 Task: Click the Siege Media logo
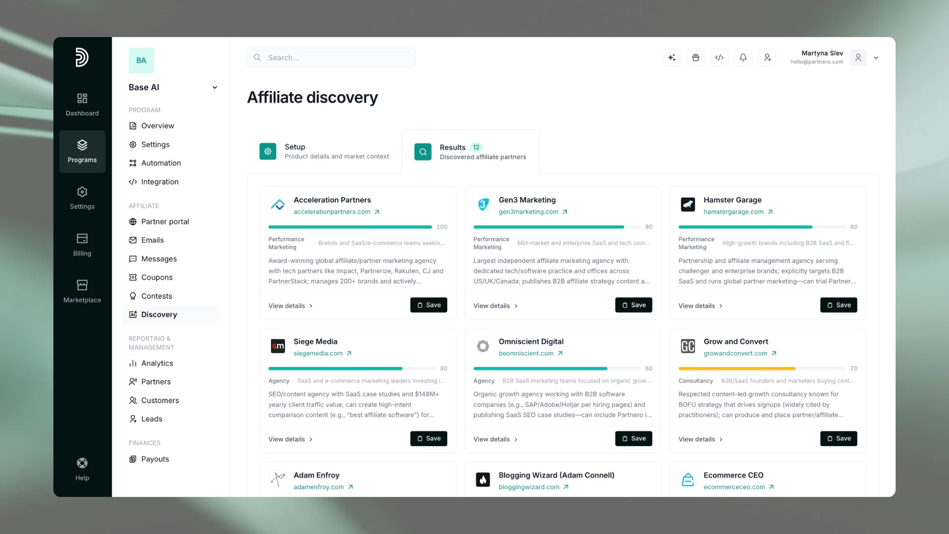click(278, 346)
